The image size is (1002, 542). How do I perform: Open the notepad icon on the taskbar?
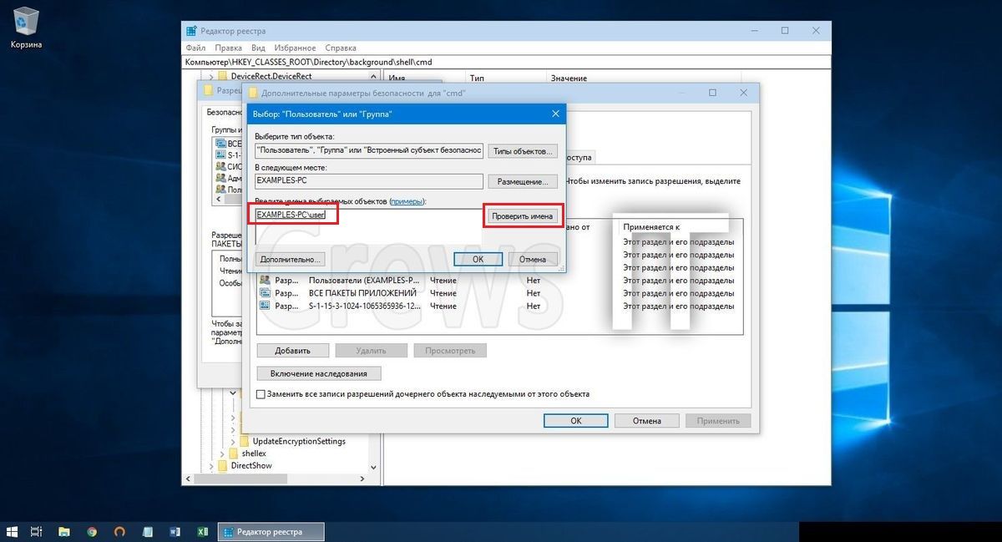point(148,531)
